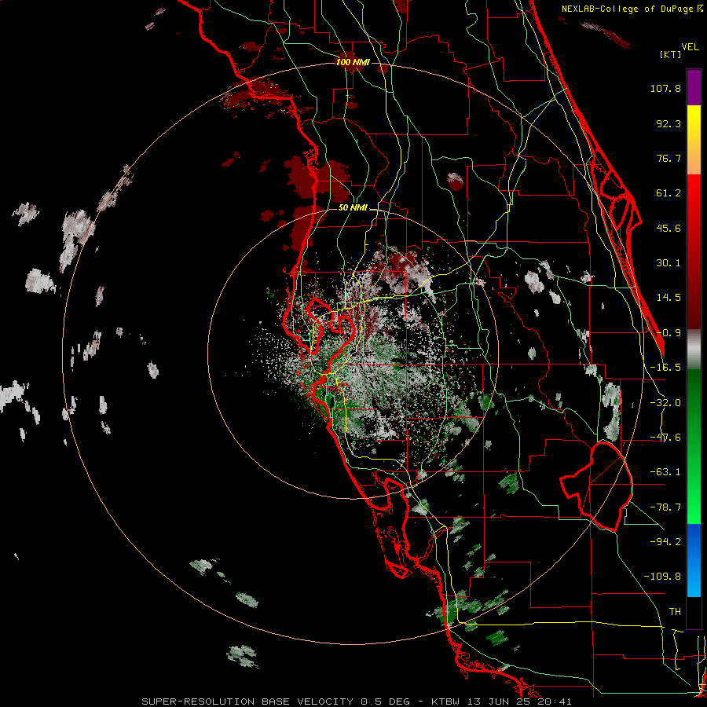Pick the purple segment of the color bar
The height and width of the screenshot is (707, 707).
694,87
